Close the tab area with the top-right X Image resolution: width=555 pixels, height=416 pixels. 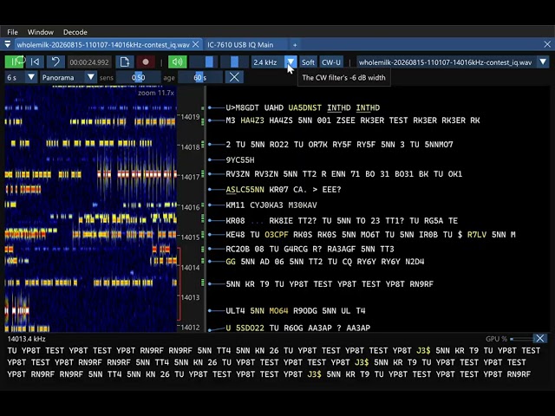point(547,44)
